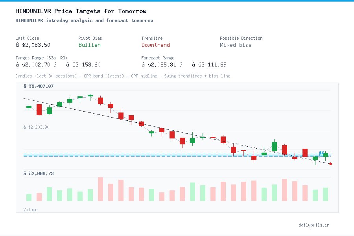Screen dimensions: 354x236
Task: Click the blue accent bar at the top
Action: (177, 2)
